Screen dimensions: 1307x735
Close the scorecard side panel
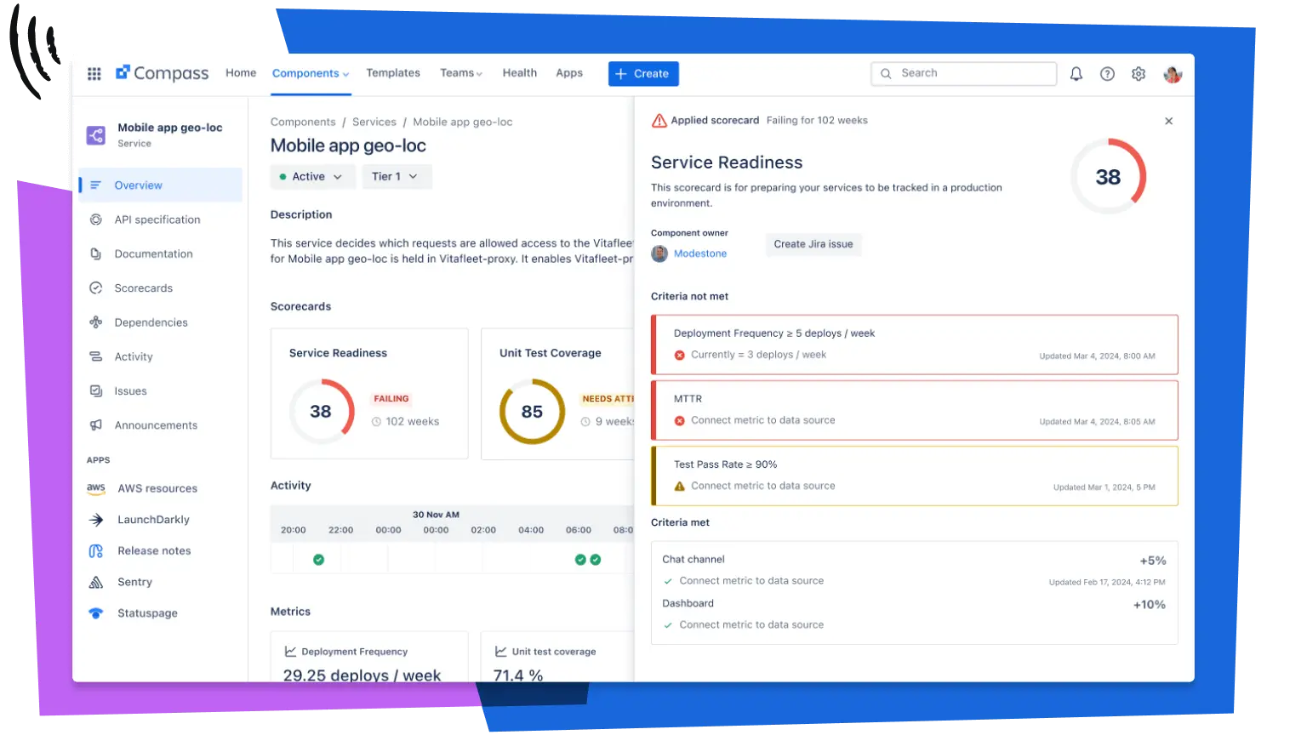pos(1169,122)
